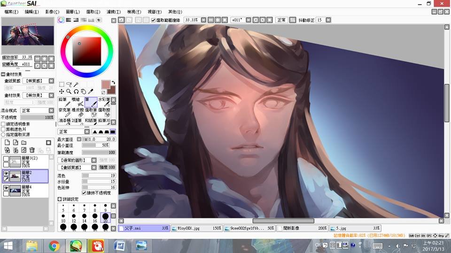The height and width of the screenshot is (253, 451).
Task: Click flip view button next to 正常
Action: 292,20
